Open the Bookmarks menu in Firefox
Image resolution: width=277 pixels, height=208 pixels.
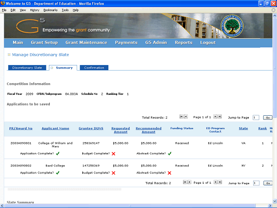[50, 10]
